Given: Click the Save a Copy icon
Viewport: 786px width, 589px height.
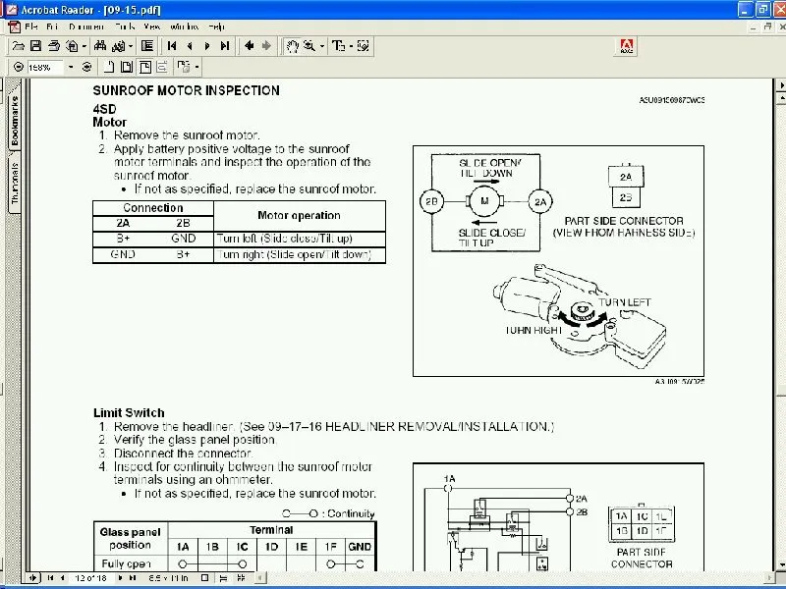Looking at the screenshot, I should pyautogui.click(x=33, y=46).
